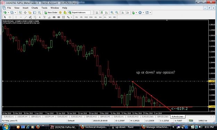Open the Charts menu
This screenshot has height=130, width=217.
tap(35, 8)
